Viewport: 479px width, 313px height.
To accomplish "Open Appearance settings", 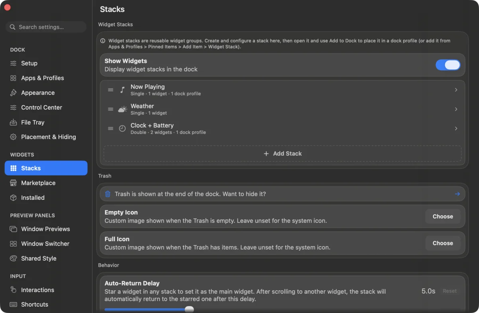I will click(46, 93).
